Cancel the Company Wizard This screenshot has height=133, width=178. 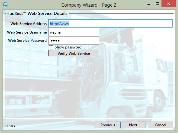point(161,125)
